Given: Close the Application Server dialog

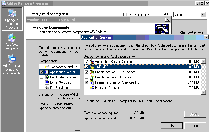Looking at the screenshot, I should (x=206, y=37).
